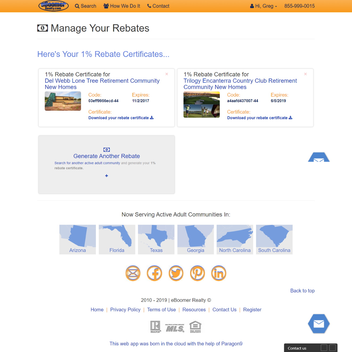Click the blue hexagon mail chat button
Image resolution: width=352 pixels, height=352 pixels.
coord(319,324)
